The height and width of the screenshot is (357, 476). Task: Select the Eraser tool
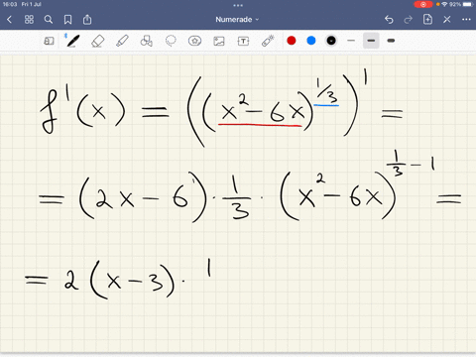point(97,41)
